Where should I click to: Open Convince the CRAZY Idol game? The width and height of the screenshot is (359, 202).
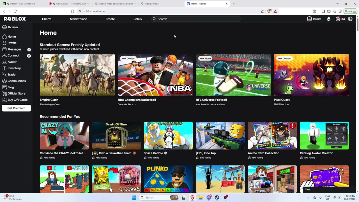click(64, 136)
